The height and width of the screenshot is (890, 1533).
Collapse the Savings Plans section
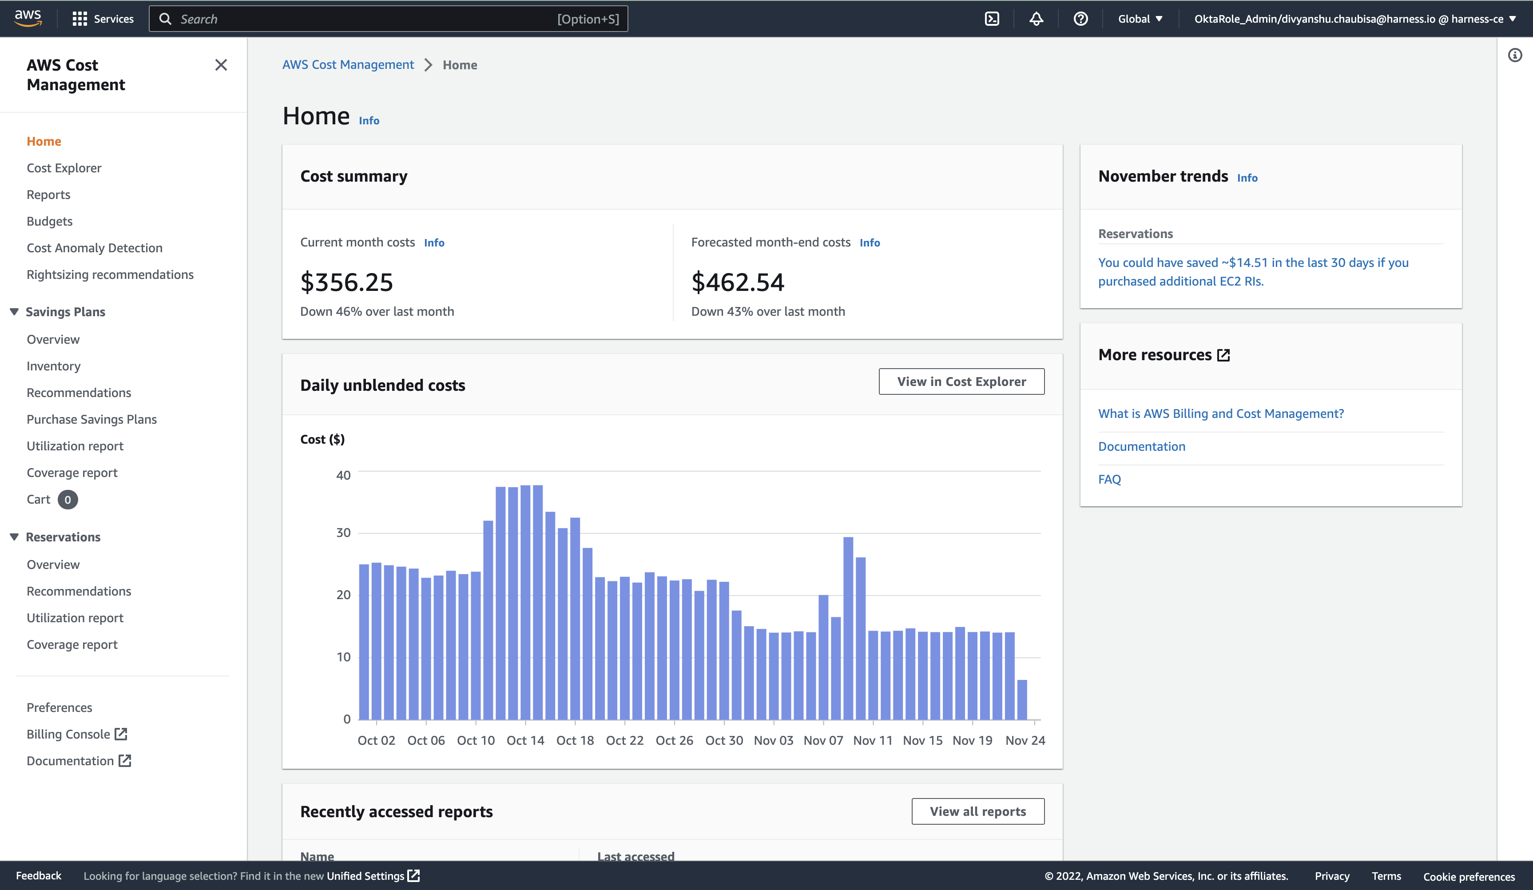(x=15, y=311)
